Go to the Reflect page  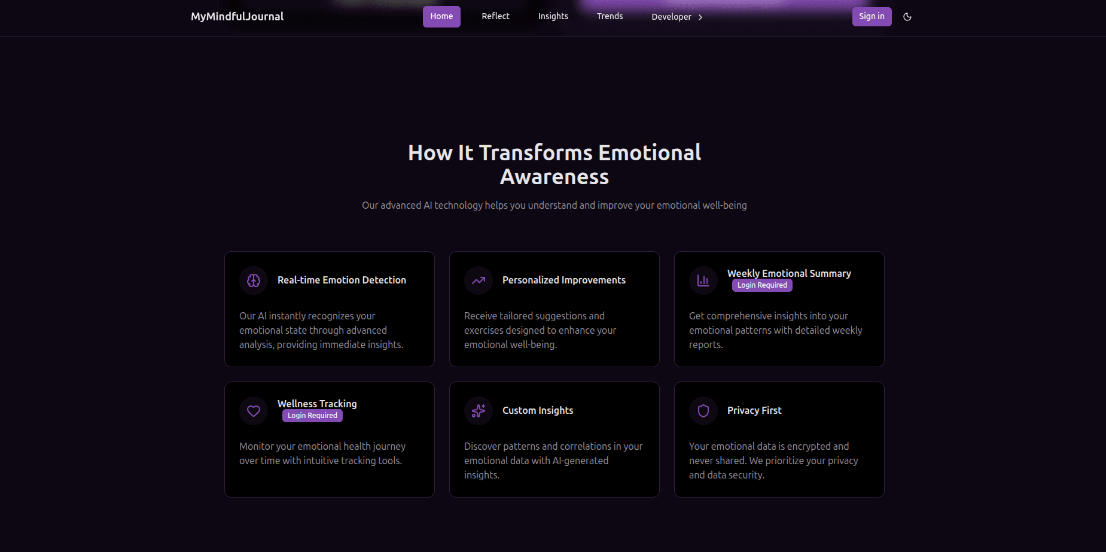pyautogui.click(x=495, y=17)
